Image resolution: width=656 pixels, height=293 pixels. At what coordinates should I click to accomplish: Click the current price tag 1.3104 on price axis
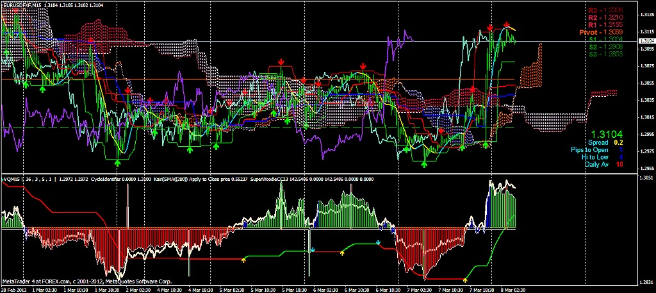point(647,40)
